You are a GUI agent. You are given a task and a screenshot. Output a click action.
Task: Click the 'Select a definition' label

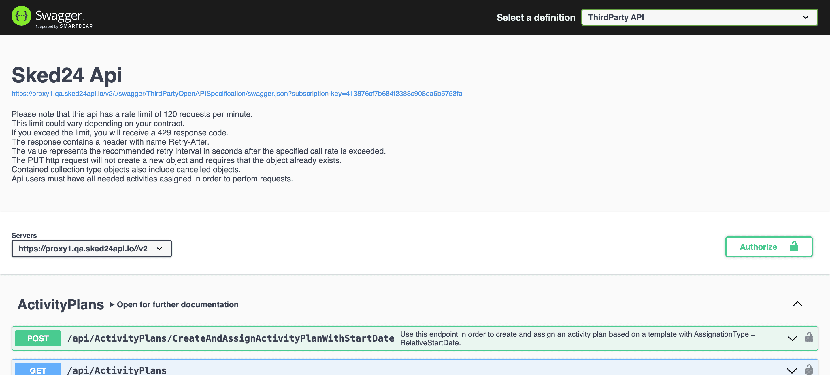pos(536,17)
